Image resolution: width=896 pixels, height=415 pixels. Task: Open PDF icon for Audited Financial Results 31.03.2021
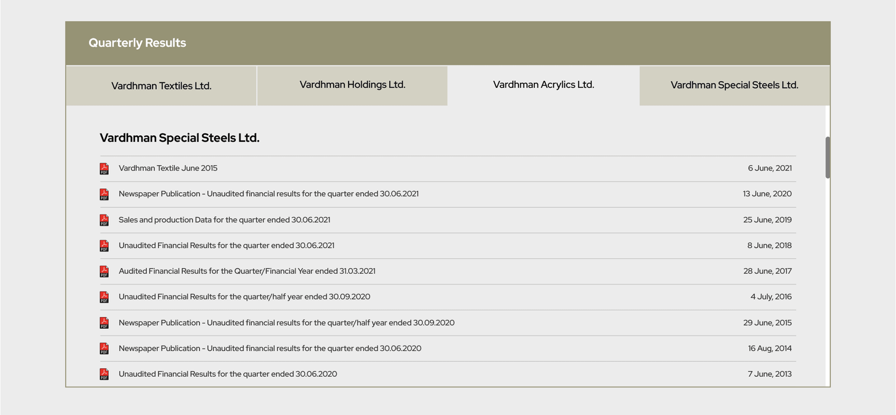pos(104,271)
